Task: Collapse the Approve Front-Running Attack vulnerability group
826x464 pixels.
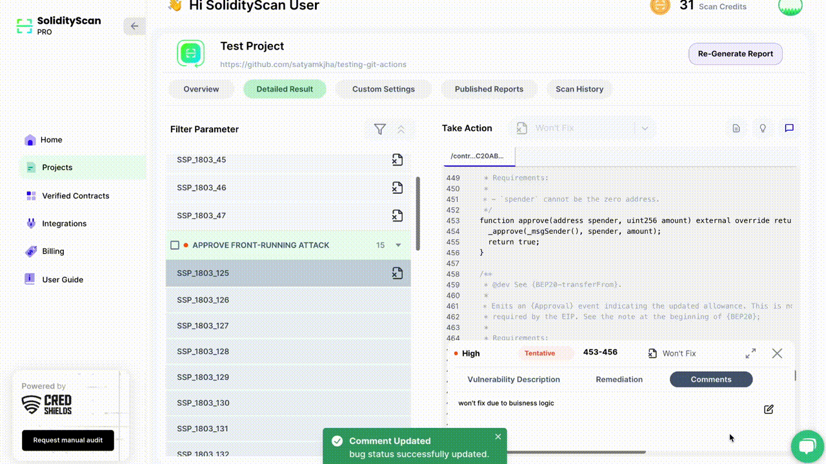Action: 400,245
